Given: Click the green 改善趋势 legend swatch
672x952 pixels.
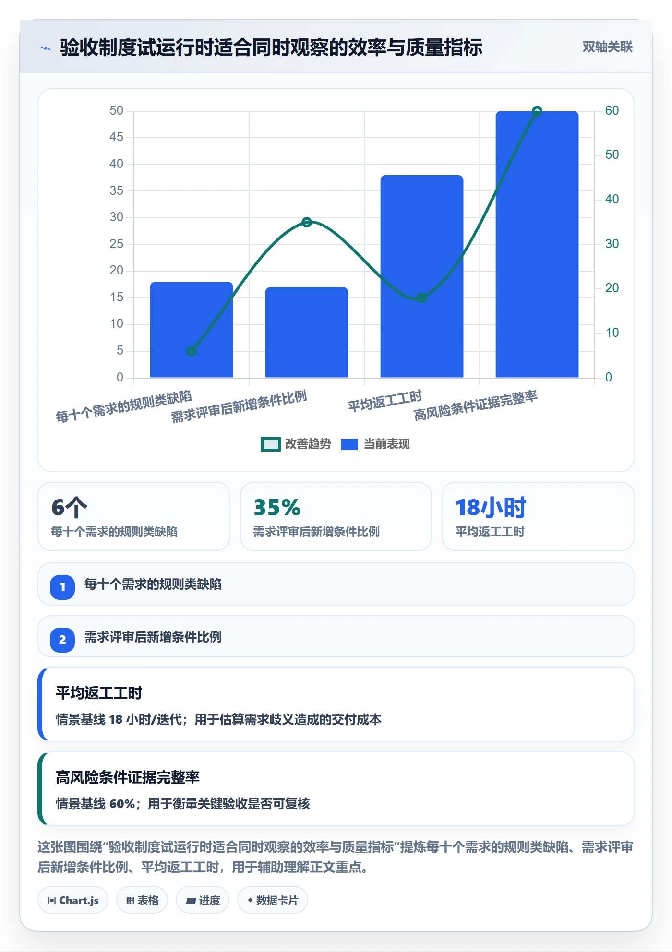Looking at the screenshot, I should pos(270,444).
